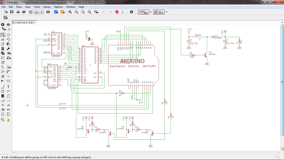The height and width of the screenshot is (160, 284).
Task: Select the Delete trash can tool
Action: (x=3, y=49)
